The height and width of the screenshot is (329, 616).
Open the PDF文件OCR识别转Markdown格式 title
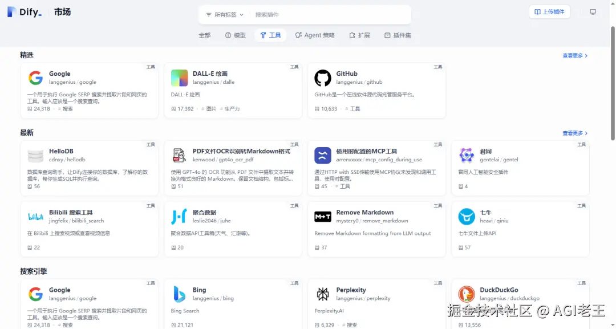coord(241,152)
